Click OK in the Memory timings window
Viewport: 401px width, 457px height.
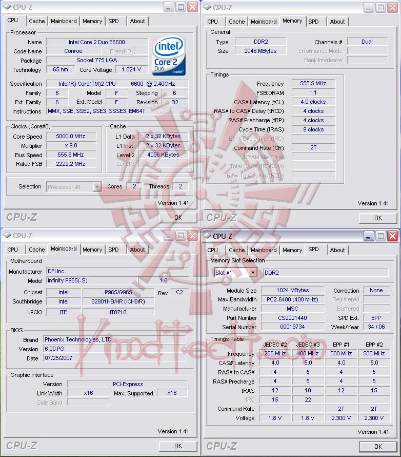tap(378, 218)
